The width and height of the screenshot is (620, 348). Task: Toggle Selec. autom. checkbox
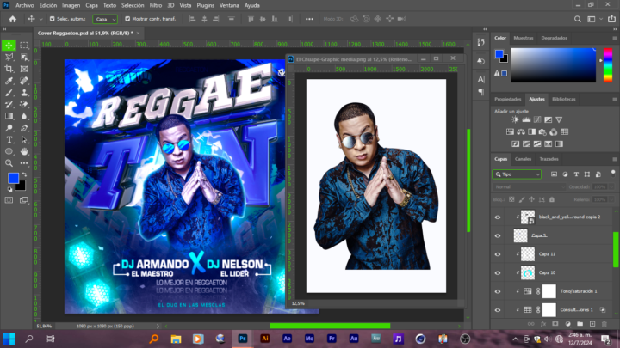pos(52,19)
